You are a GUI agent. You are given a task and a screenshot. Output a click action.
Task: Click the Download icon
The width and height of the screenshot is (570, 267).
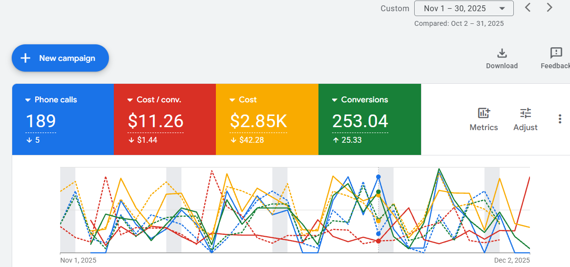pyautogui.click(x=502, y=53)
